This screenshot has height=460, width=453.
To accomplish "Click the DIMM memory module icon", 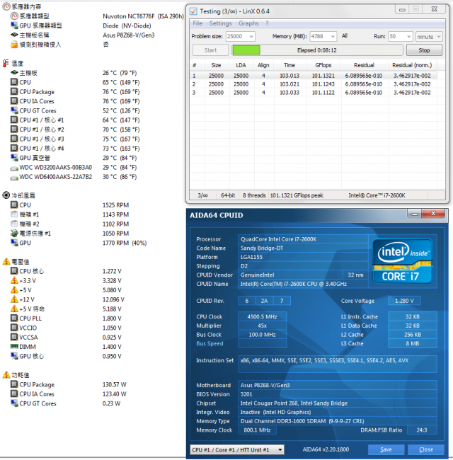I will click(x=14, y=347).
